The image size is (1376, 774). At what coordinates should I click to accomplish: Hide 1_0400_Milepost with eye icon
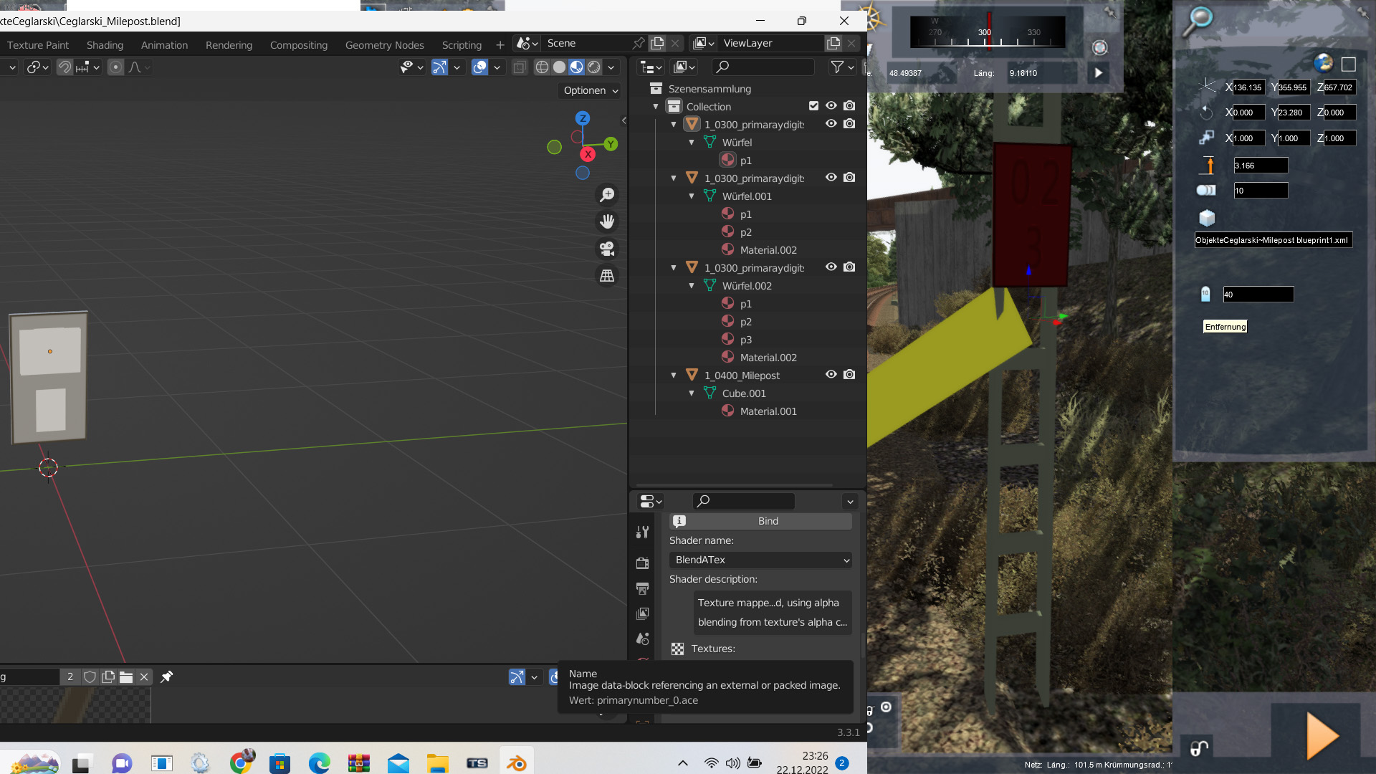coord(831,375)
